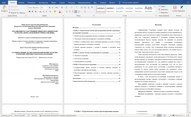The image size is (191, 117).
Task: Click the zoom slider handle
Action: [173, 115]
